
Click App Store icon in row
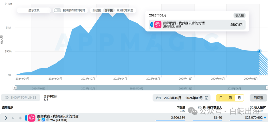point(43,120)
